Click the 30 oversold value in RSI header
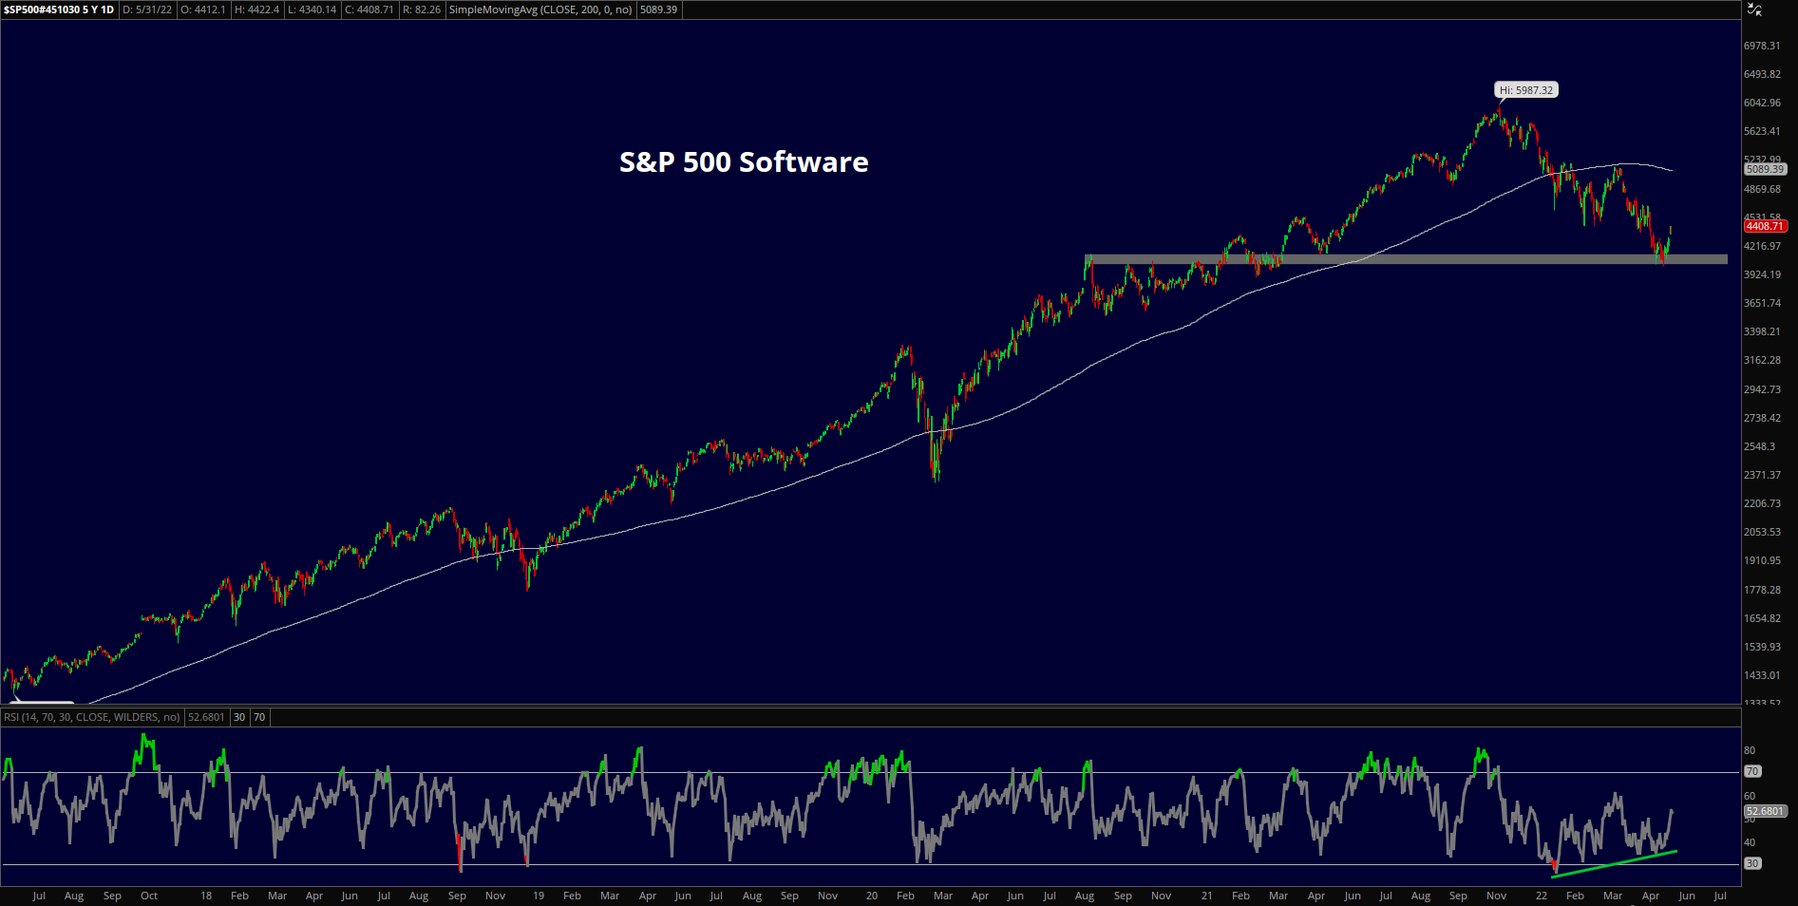The width and height of the screenshot is (1798, 906). (239, 717)
